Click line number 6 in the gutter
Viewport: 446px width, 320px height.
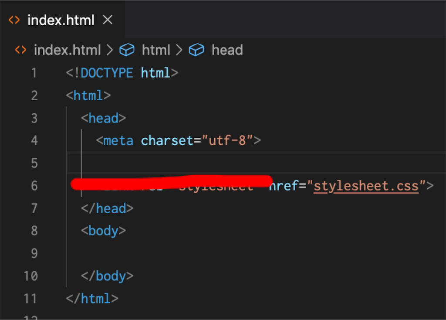[34, 186]
